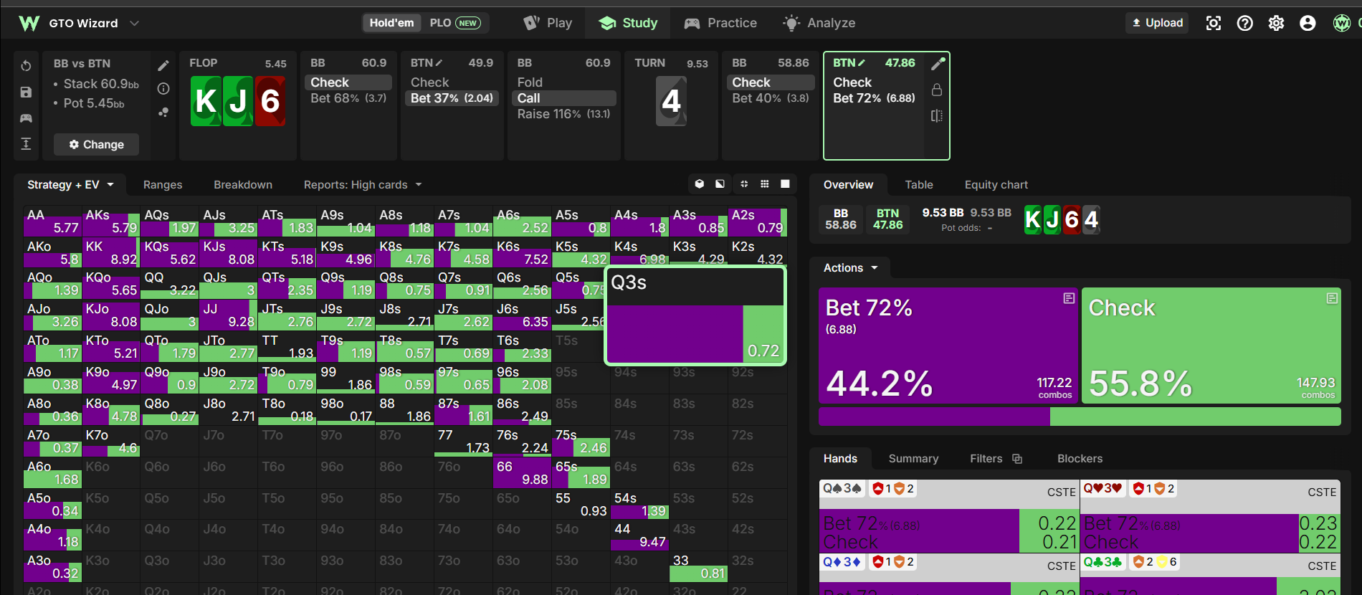This screenshot has width=1362, height=595.
Task: Select the compact collapse matrix view icon
Action: [744, 184]
